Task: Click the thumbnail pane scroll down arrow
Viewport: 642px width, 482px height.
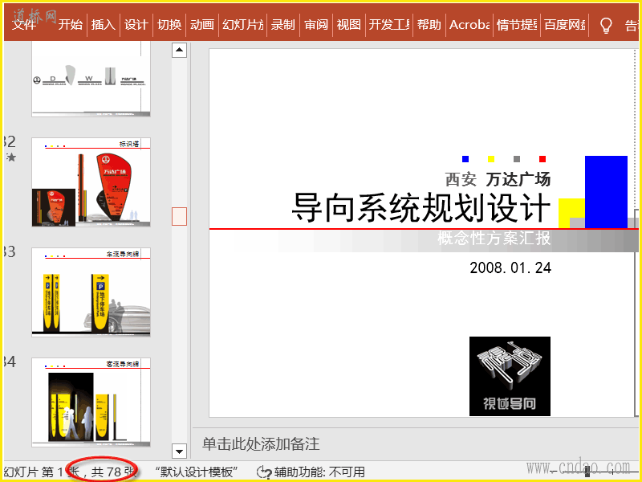Action: pos(179,451)
